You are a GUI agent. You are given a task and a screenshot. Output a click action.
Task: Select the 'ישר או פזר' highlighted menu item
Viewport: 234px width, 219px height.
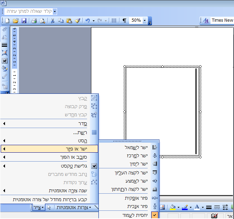(x=49, y=149)
